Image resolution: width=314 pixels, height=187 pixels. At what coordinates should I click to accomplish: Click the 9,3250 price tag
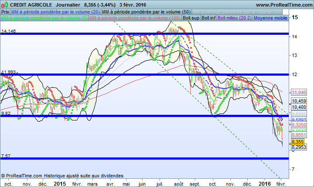tap(299, 125)
